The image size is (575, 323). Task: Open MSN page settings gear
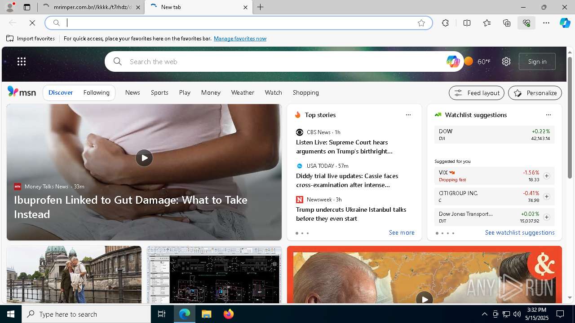pyautogui.click(x=506, y=61)
